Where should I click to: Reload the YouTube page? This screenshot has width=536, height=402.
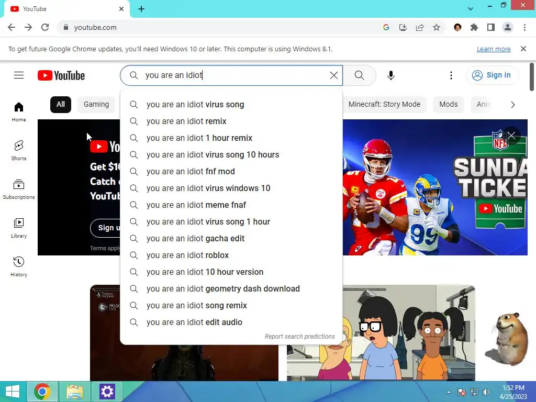coord(45,27)
